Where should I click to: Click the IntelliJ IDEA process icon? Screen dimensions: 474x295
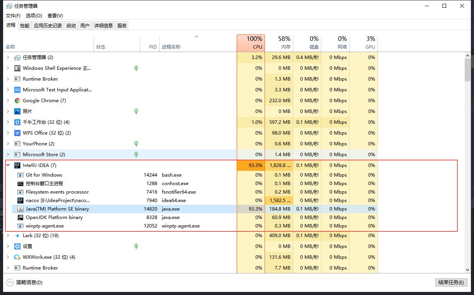click(x=17, y=165)
